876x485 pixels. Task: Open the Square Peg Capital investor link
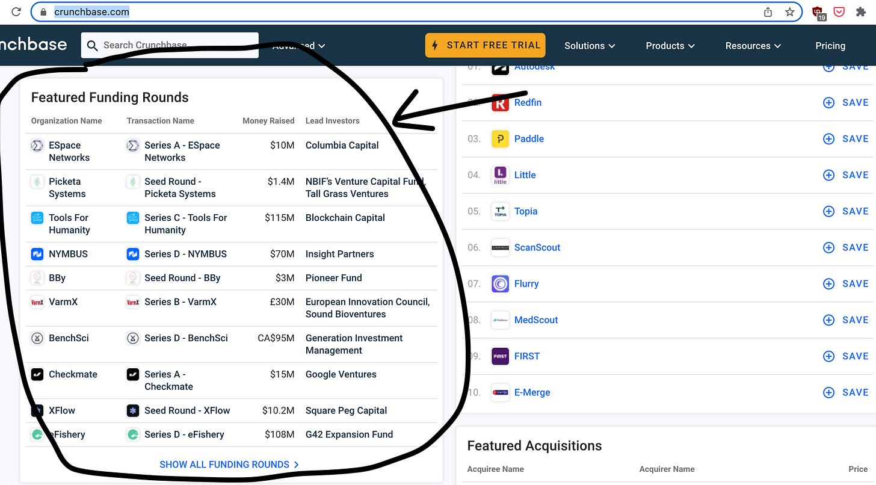pos(347,410)
